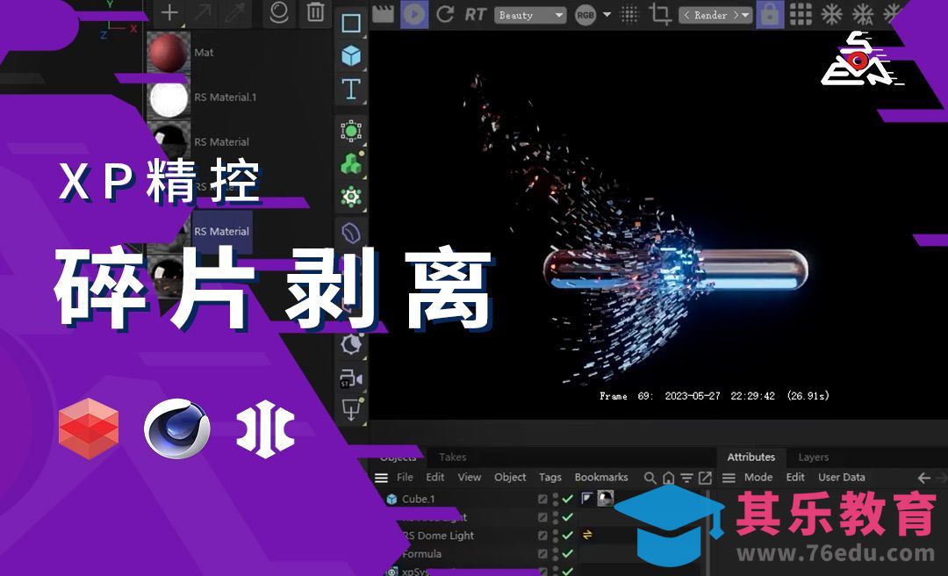This screenshot has height=576, width=948.
Task: Open the Bookmarks menu in the Object Manager
Action: pyautogui.click(x=600, y=478)
